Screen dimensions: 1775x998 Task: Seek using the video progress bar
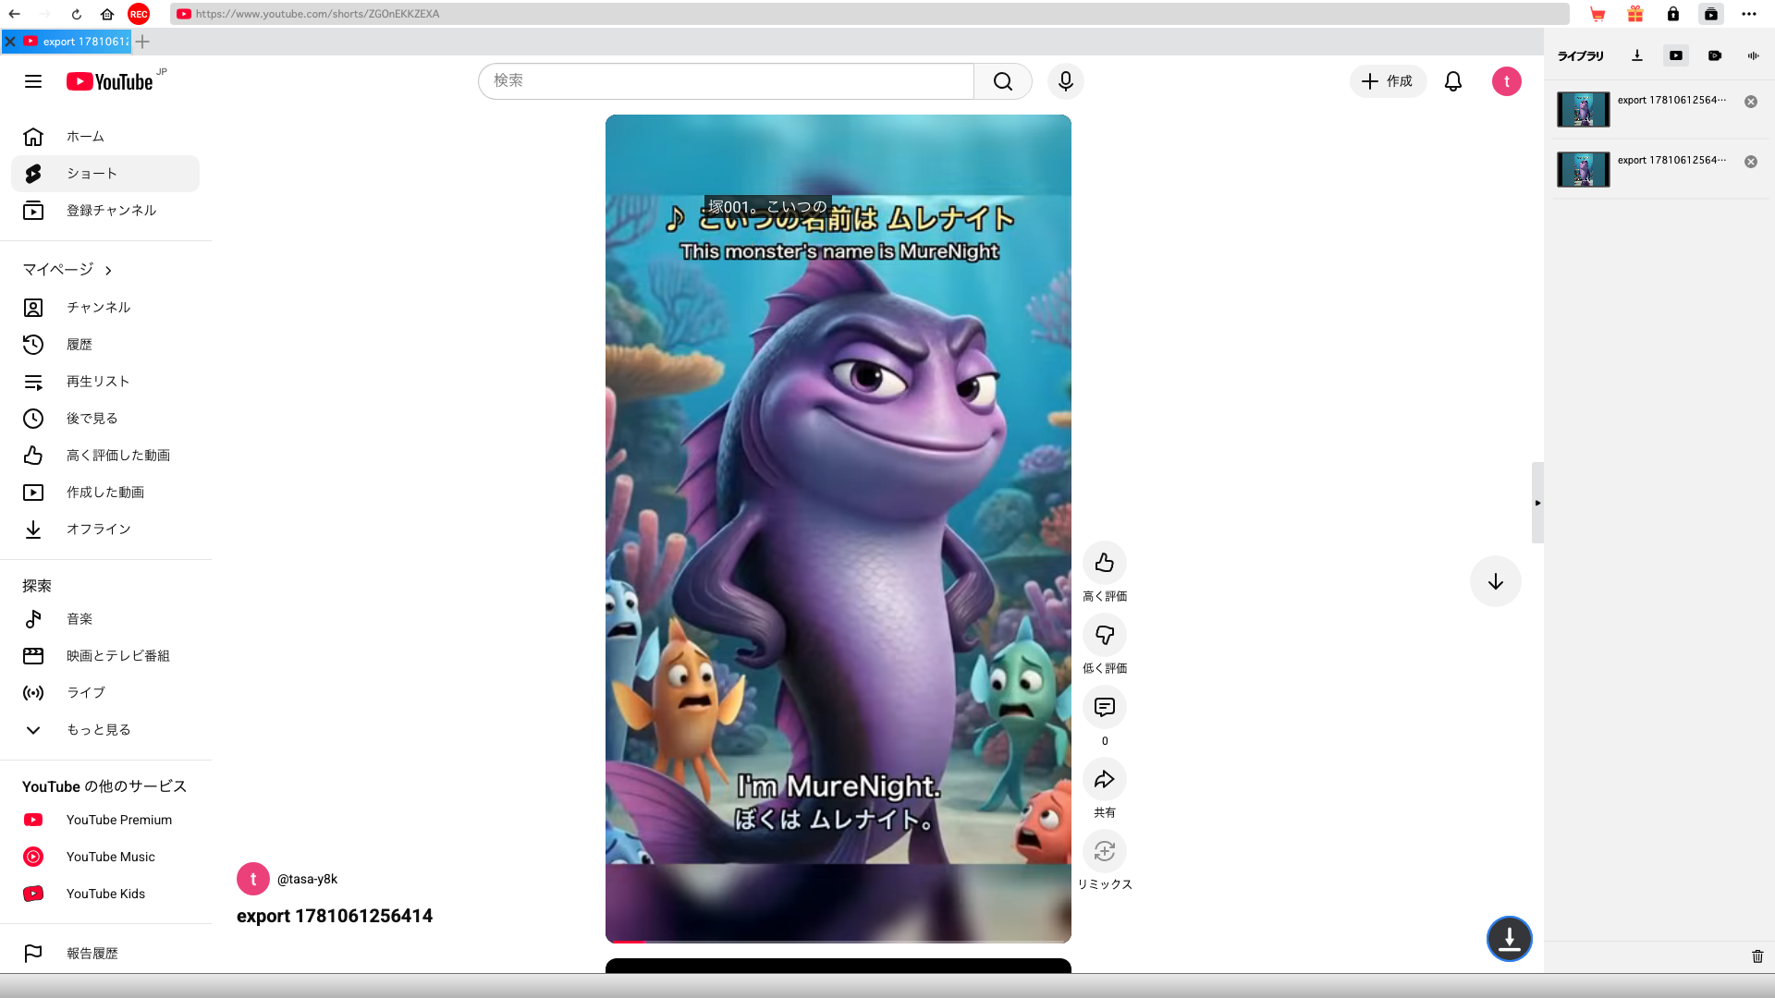(x=839, y=941)
